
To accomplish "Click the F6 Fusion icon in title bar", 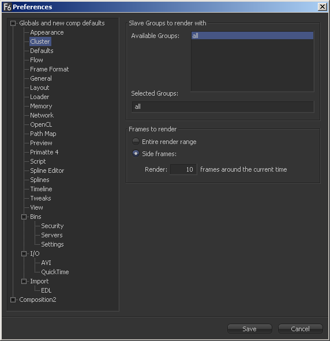I will click(7, 7).
